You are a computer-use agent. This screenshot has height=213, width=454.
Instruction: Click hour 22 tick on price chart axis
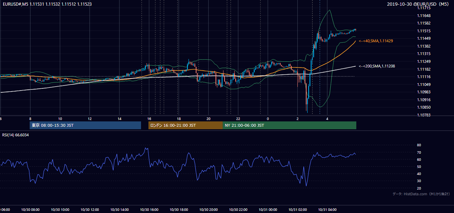click(238, 119)
